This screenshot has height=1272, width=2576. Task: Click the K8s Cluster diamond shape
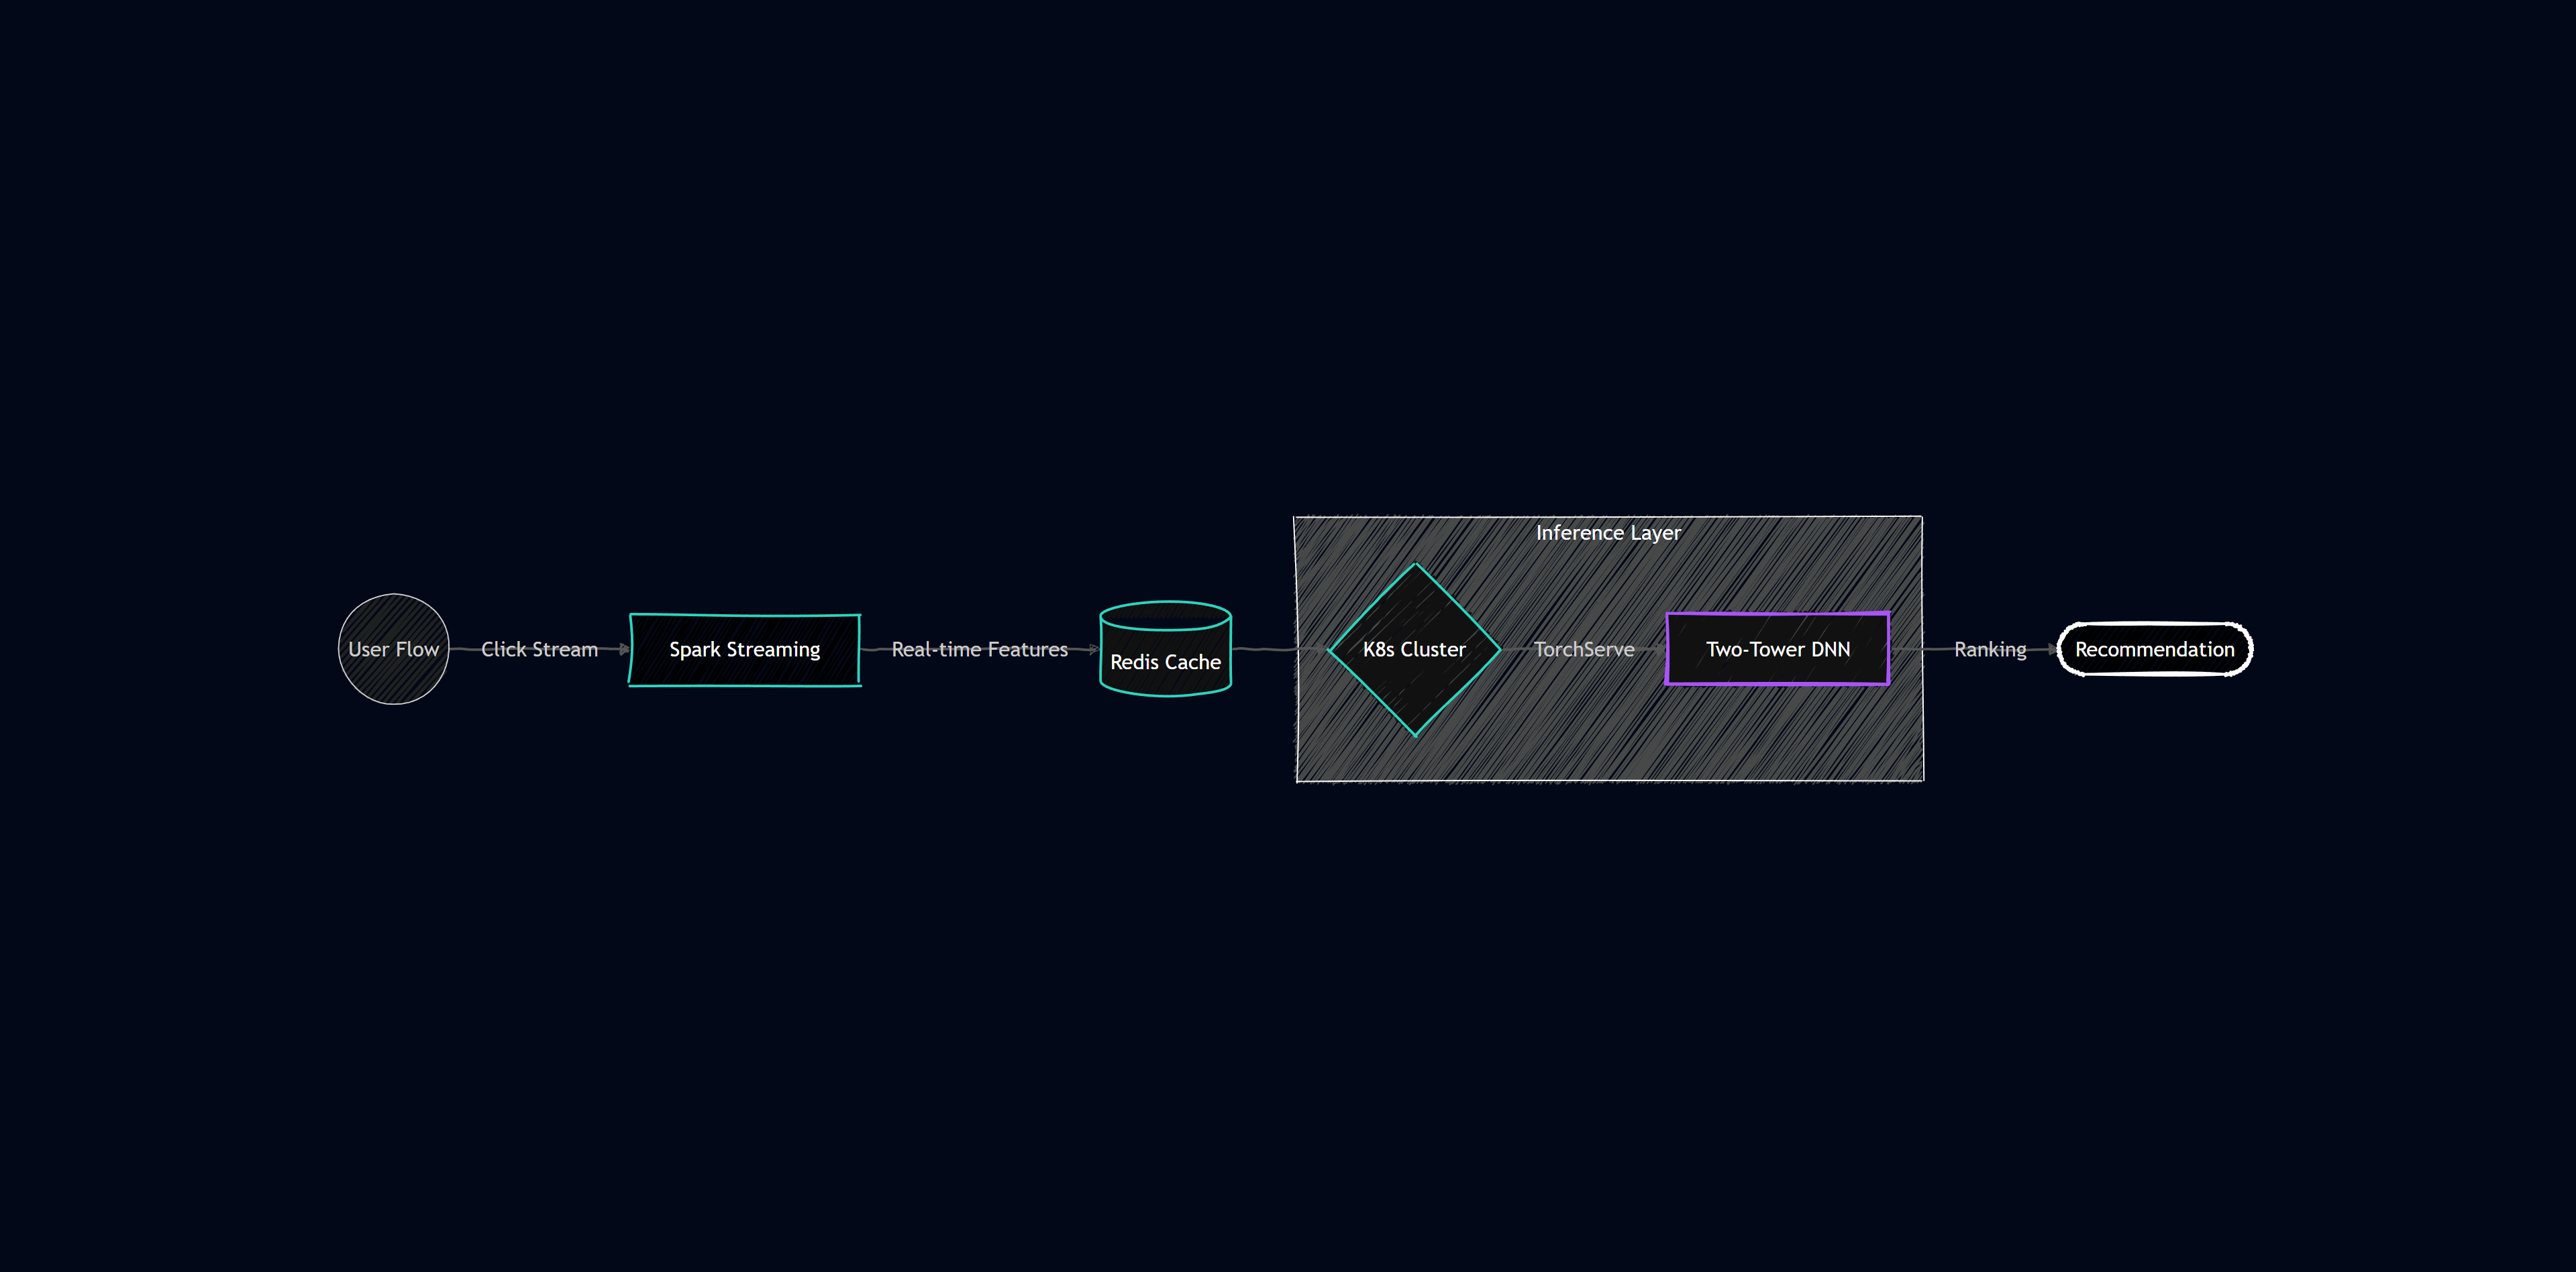[1414, 650]
